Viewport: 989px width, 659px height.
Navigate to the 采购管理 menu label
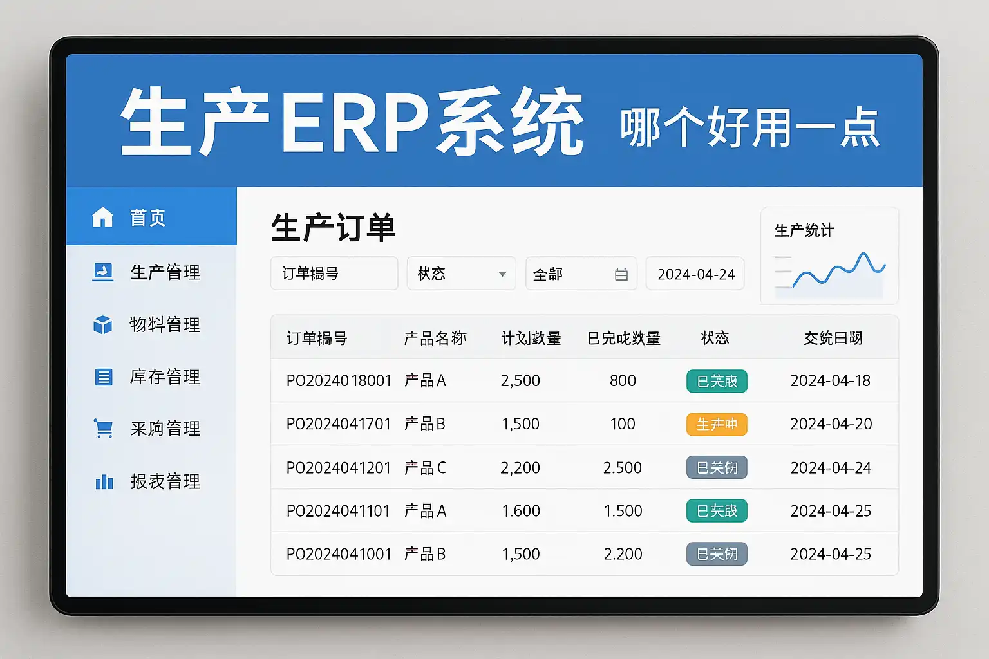pyautogui.click(x=165, y=429)
